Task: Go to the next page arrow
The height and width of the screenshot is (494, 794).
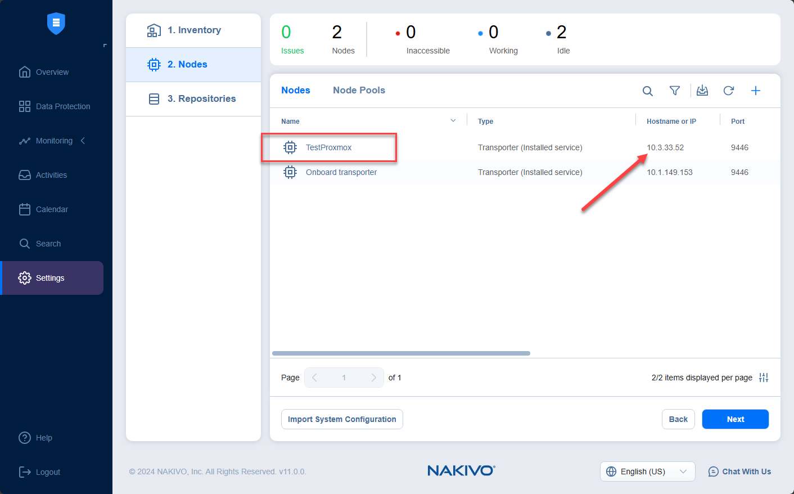Action: pyautogui.click(x=373, y=378)
